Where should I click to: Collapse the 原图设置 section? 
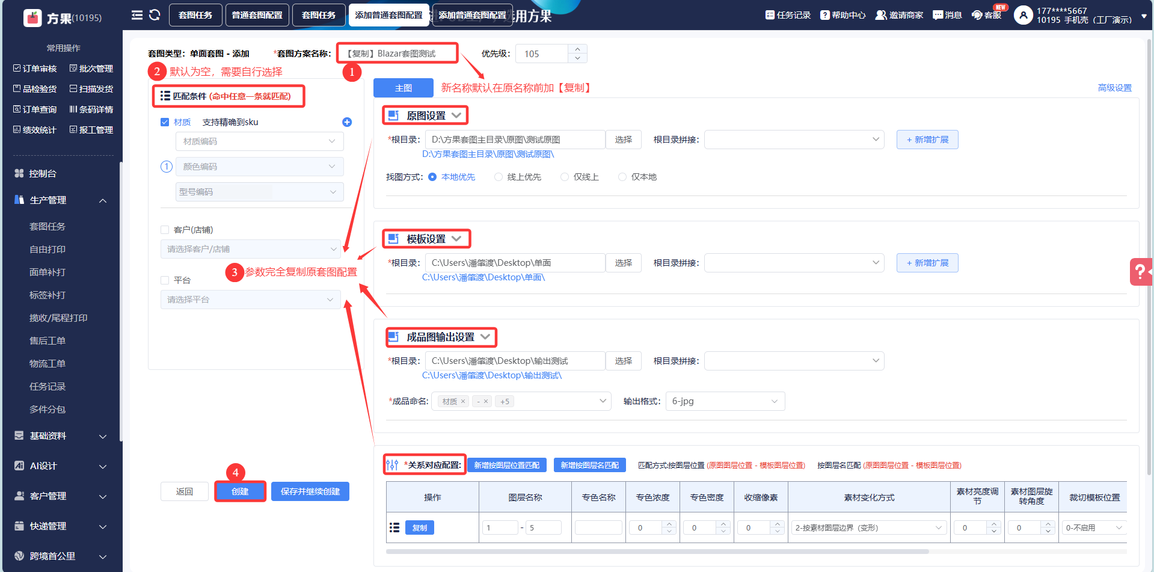point(456,115)
